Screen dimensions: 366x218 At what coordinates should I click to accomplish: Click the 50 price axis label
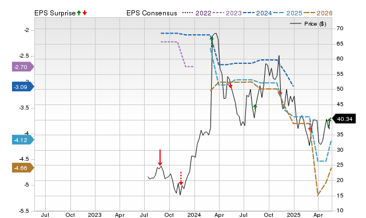pyautogui.click(x=340, y=89)
